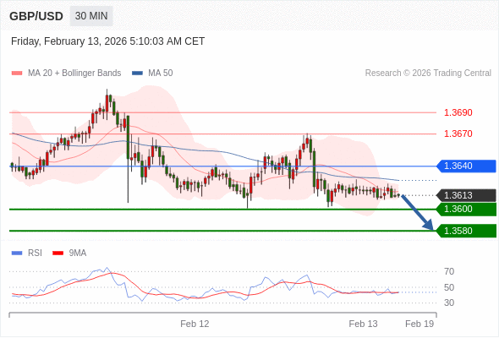Click the chart date and time text
Screen dimensions: 499x338
pyautogui.click(x=107, y=41)
